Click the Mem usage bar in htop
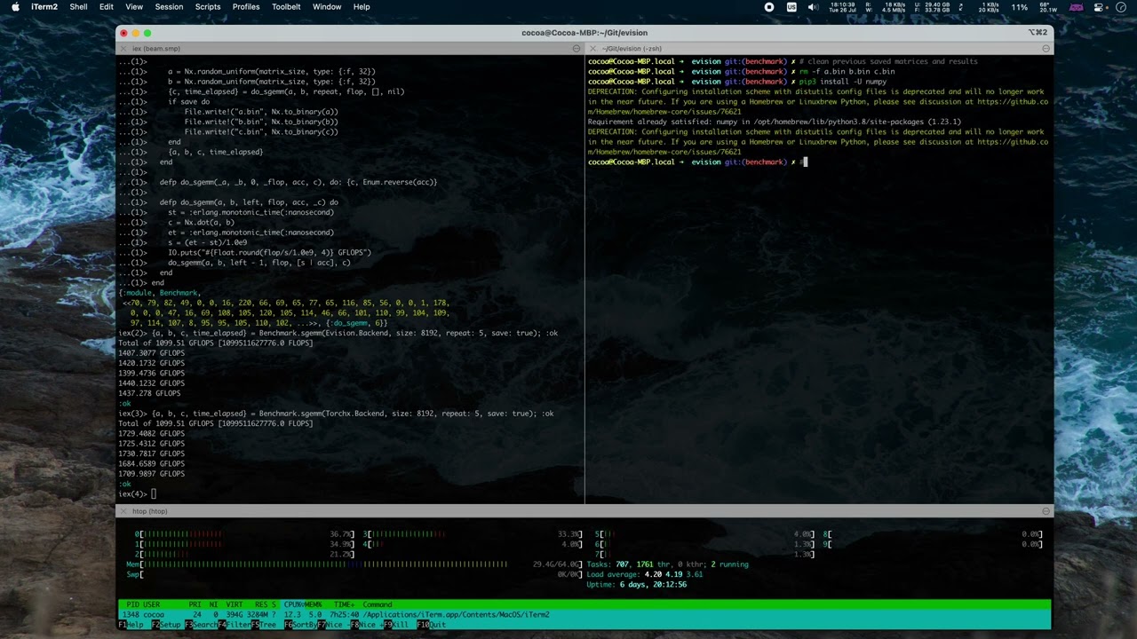The image size is (1137, 639). click(x=354, y=564)
